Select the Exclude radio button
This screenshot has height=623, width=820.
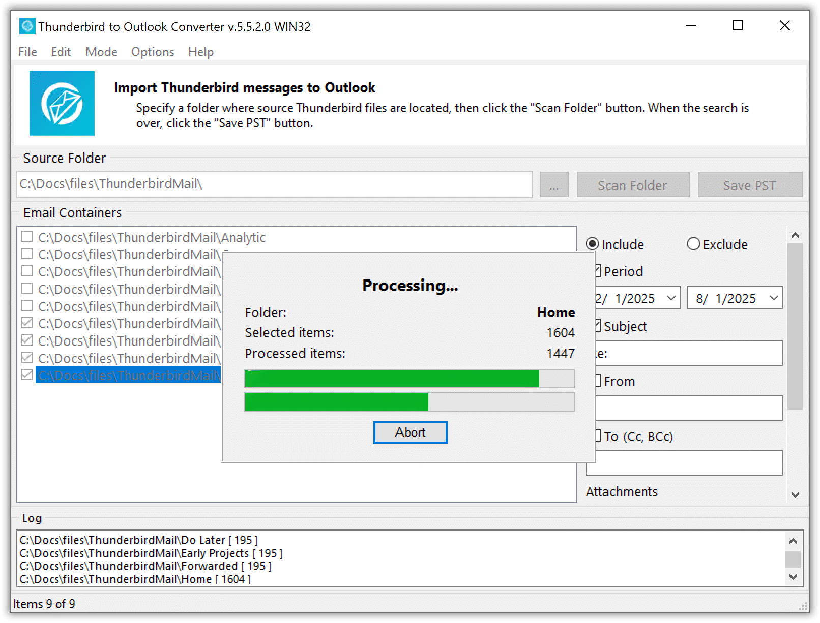(x=693, y=244)
